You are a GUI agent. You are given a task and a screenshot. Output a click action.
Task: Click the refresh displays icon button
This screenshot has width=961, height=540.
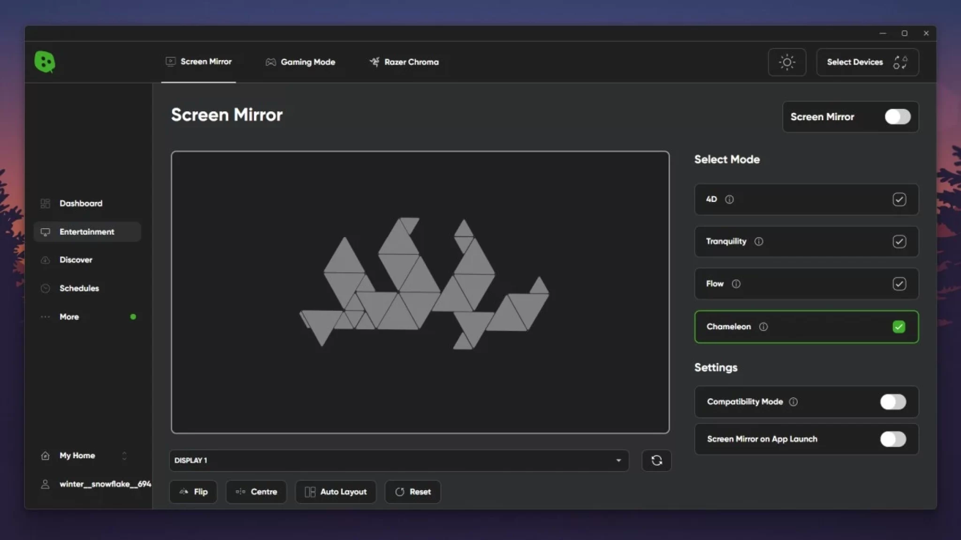pos(656,461)
